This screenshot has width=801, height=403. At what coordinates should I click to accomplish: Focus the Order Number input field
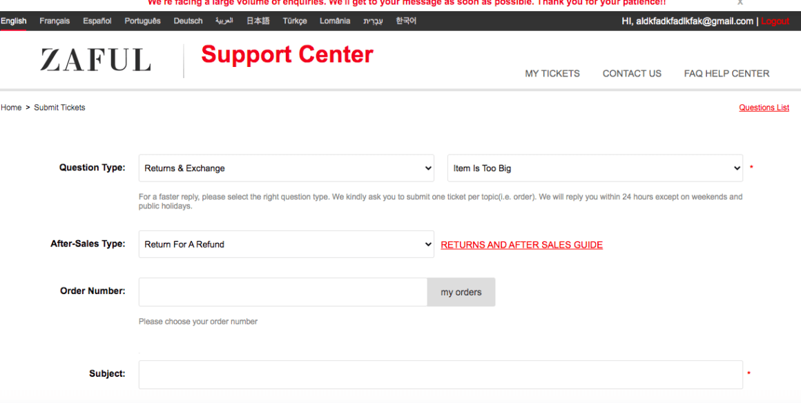click(283, 293)
